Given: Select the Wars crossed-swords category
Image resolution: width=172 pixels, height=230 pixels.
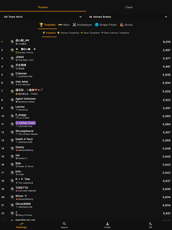Looking at the screenshot, I should click(x=64, y=25).
